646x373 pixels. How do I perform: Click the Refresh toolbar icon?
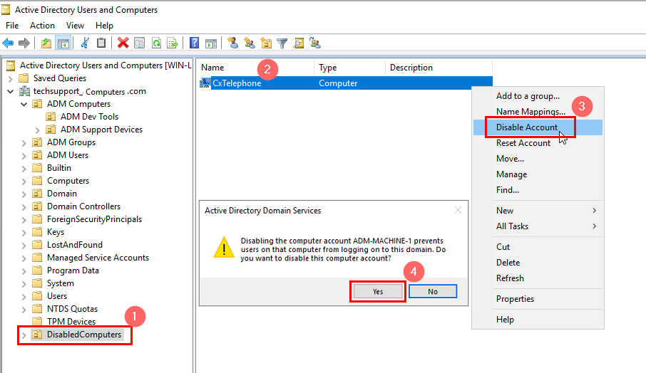click(x=155, y=43)
